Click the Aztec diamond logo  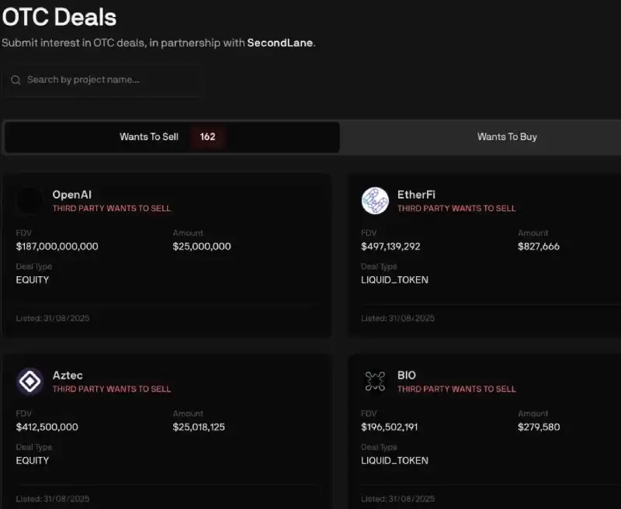30,381
